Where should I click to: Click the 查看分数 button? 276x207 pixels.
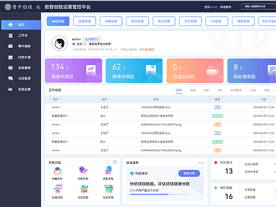pyautogui.click(x=189, y=174)
